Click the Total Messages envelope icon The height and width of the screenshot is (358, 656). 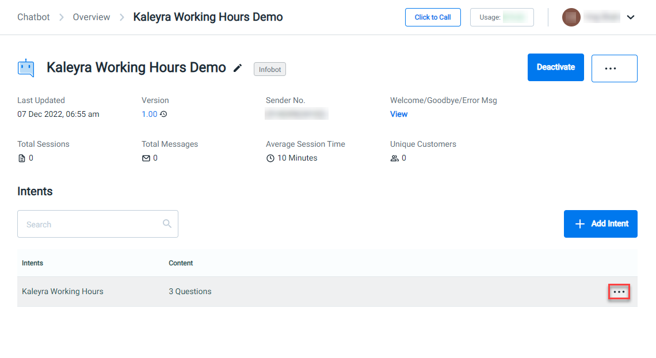[x=146, y=158]
